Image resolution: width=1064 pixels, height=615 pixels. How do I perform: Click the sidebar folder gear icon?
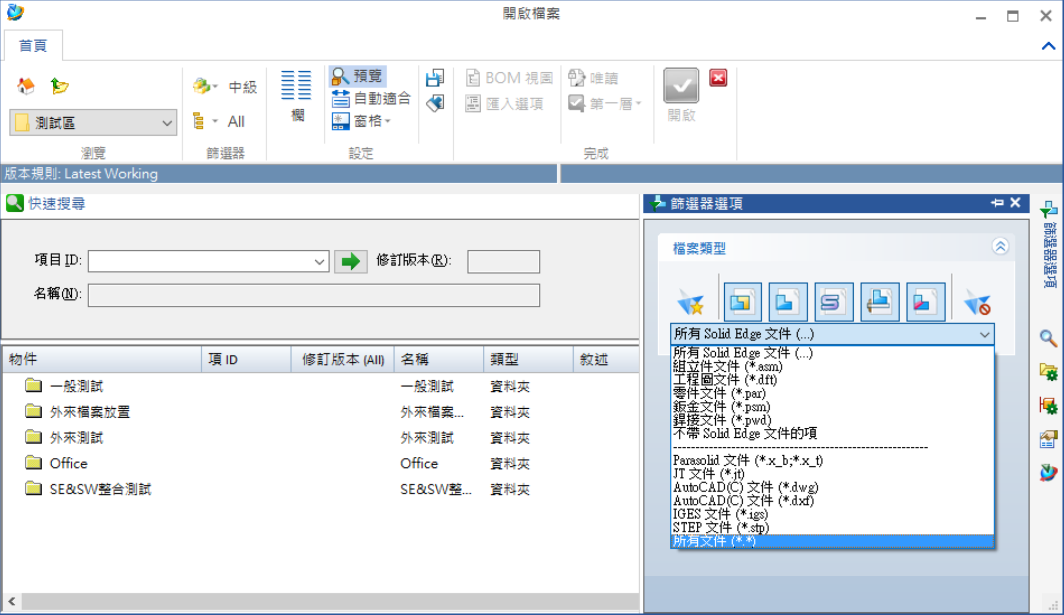pyautogui.click(x=1048, y=371)
